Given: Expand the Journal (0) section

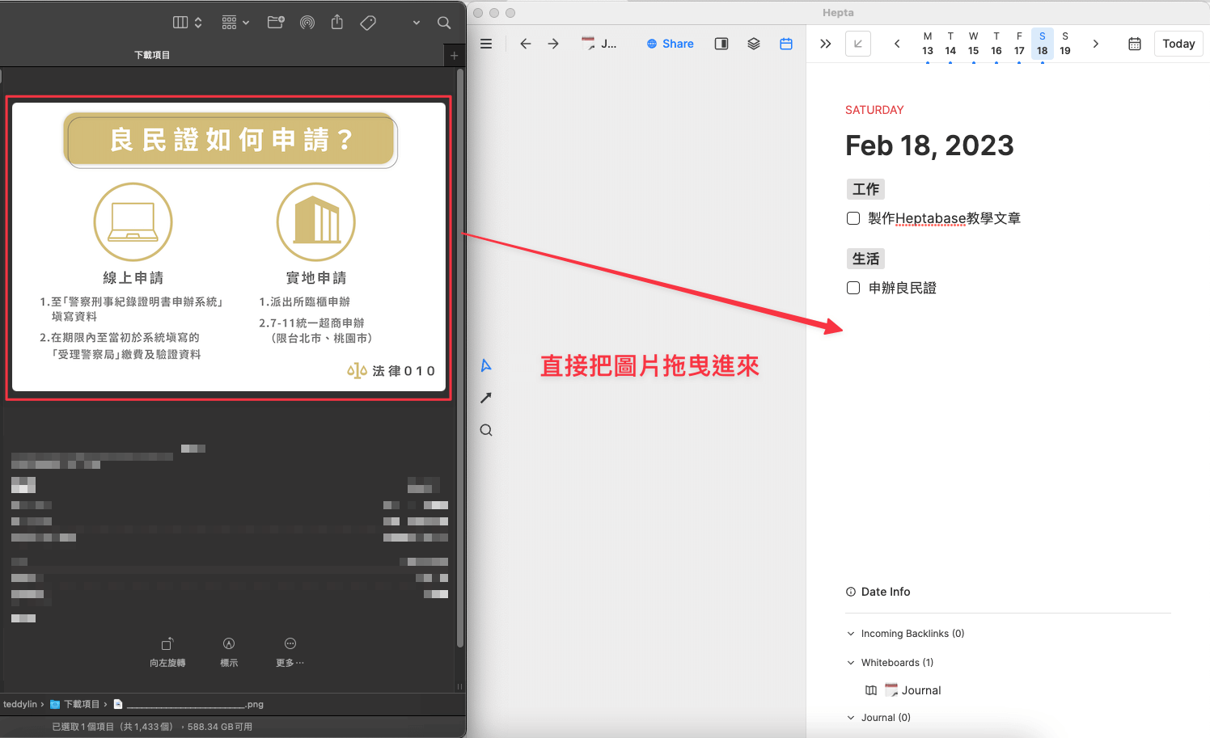Looking at the screenshot, I should pyautogui.click(x=851, y=718).
